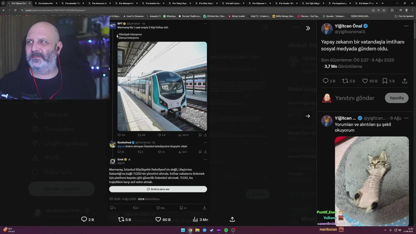Open Chrome from the taskbar
The image size is (416, 234).
pos(190,230)
